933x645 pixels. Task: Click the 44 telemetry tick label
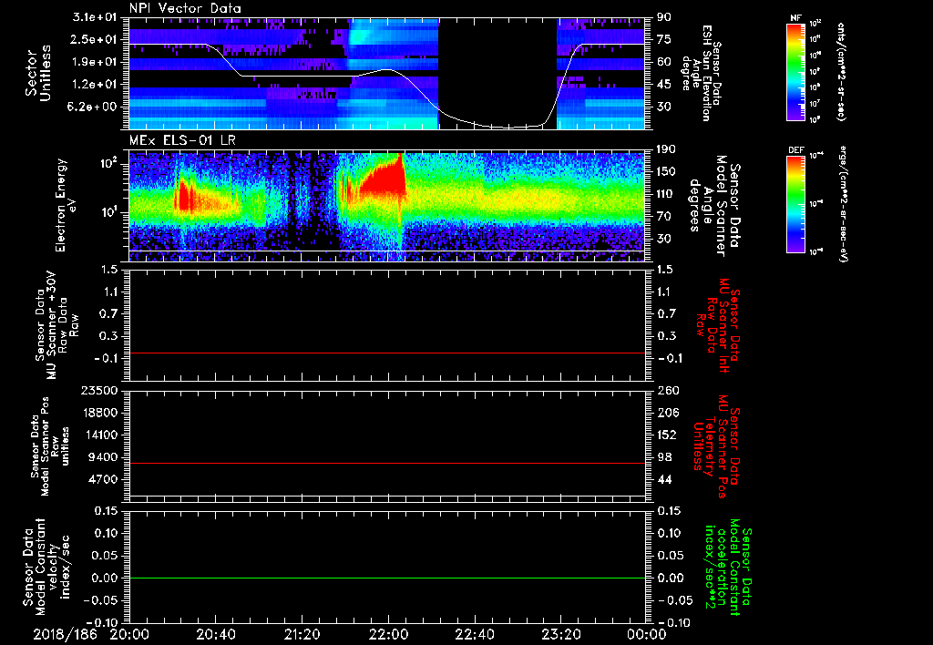coord(663,479)
